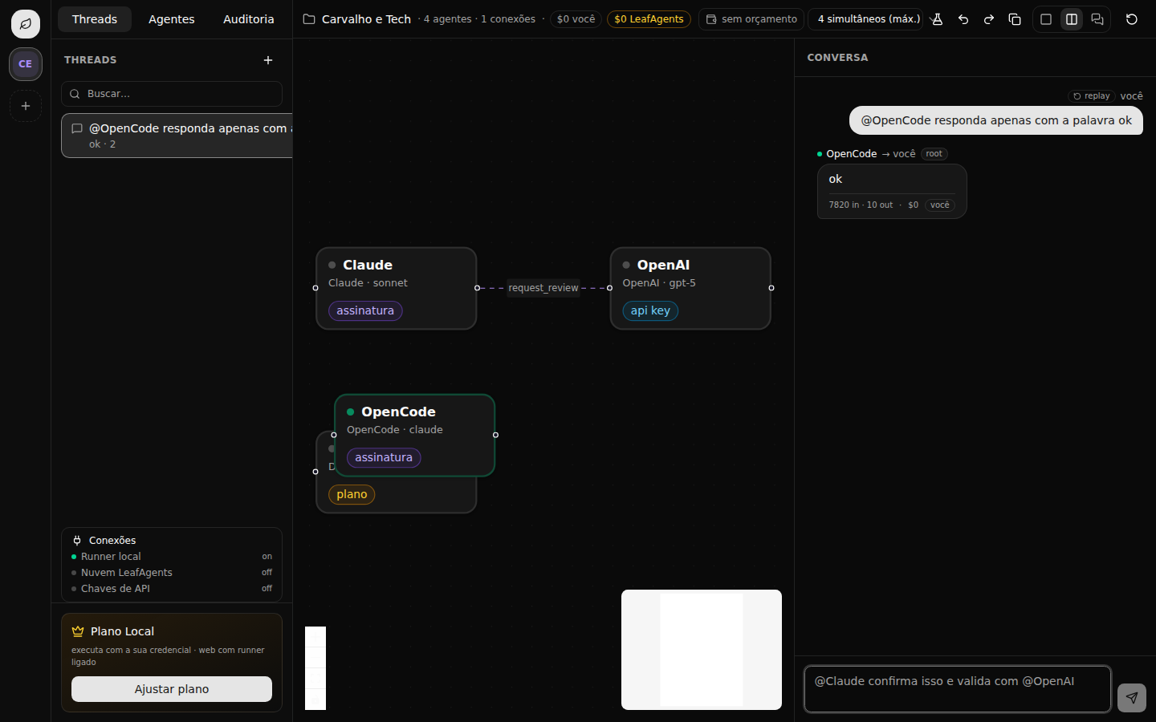Add a new workspace with plus icon
Image resolution: width=1156 pixels, height=722 pixels.
point(26,106)
